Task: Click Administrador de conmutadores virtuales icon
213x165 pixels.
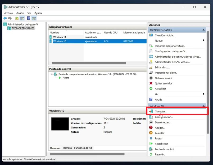Action: coord(151,57)
